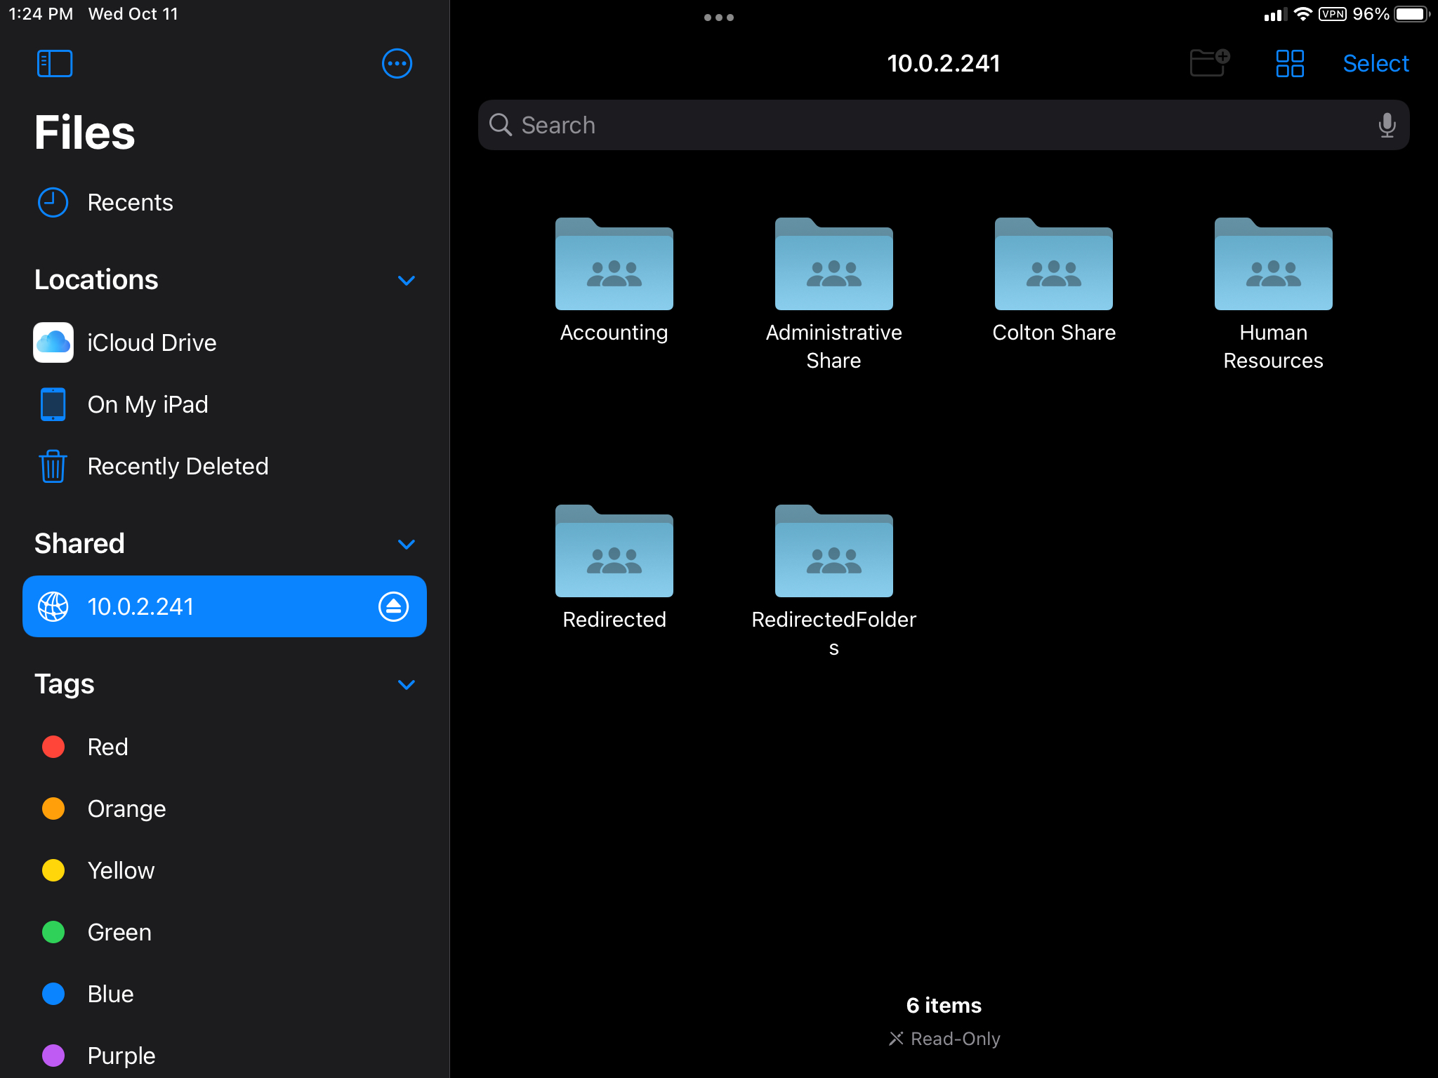Tap the microphone dictation icon
The height and width of the screenshot is (1078, 1438).
point(1386,125)
